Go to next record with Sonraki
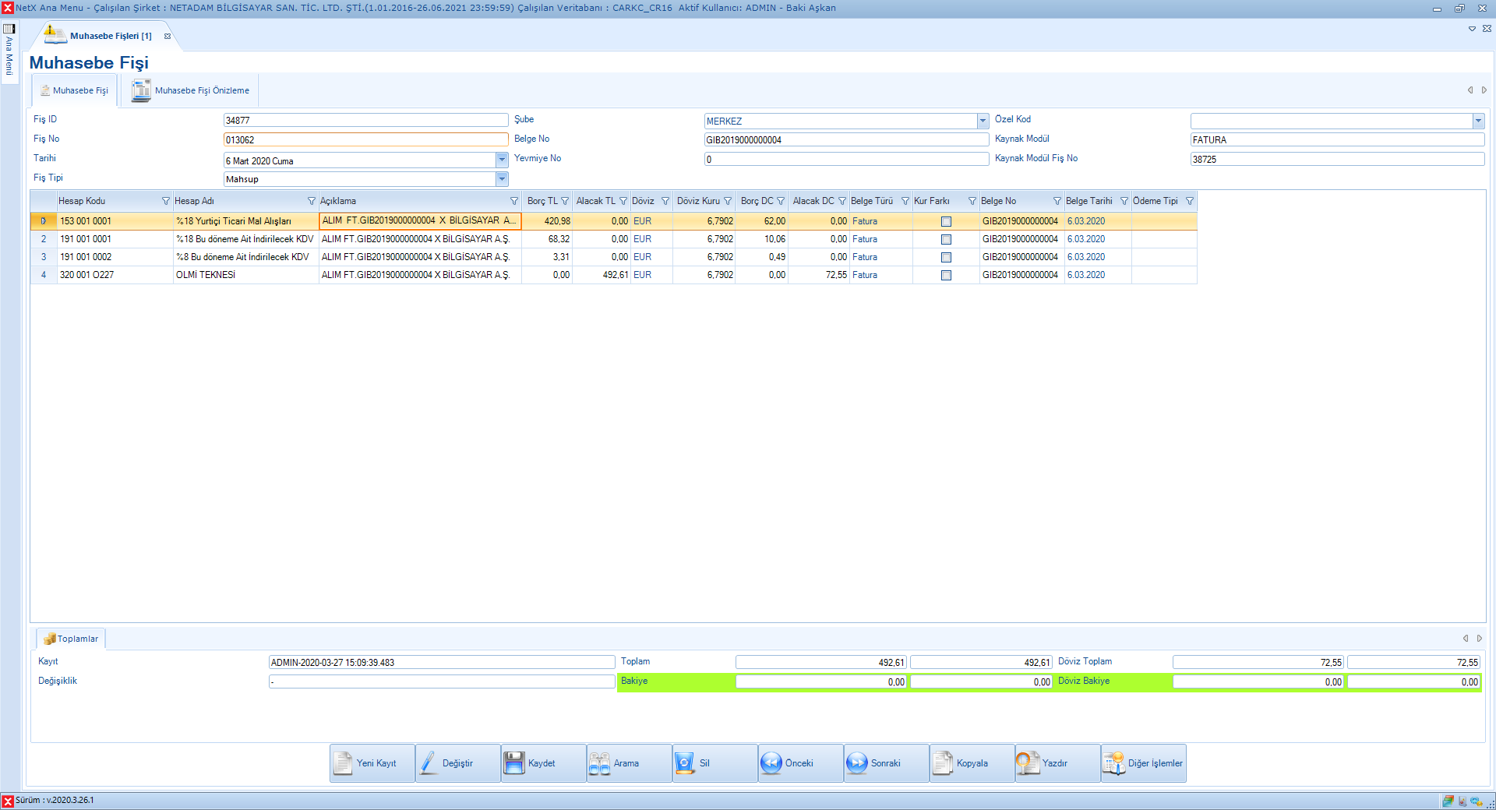The height and width of the screenshot is (810, 1496). coord(857,763)
